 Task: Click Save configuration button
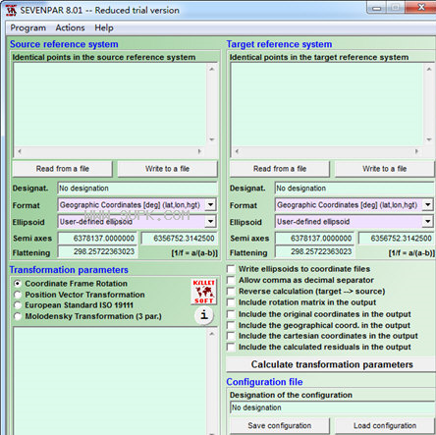pyautogui.click(x=280, y=426)
